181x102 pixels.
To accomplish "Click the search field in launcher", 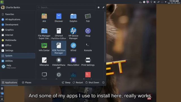I will click(66, 7).
